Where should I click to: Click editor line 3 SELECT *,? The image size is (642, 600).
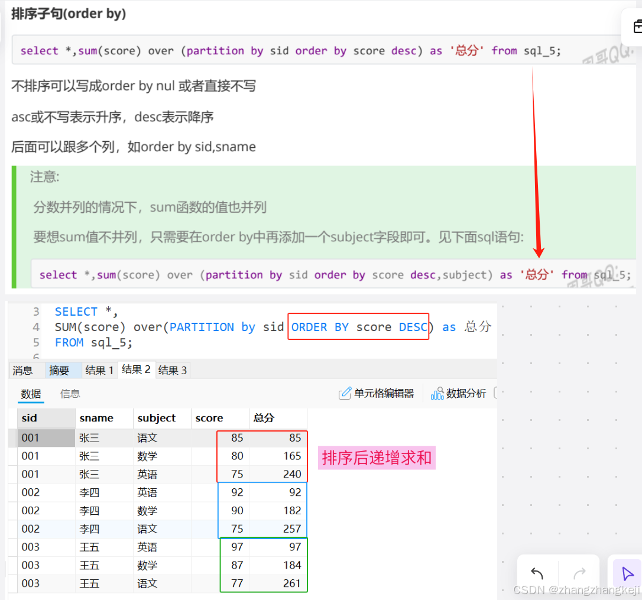point(86,312)
